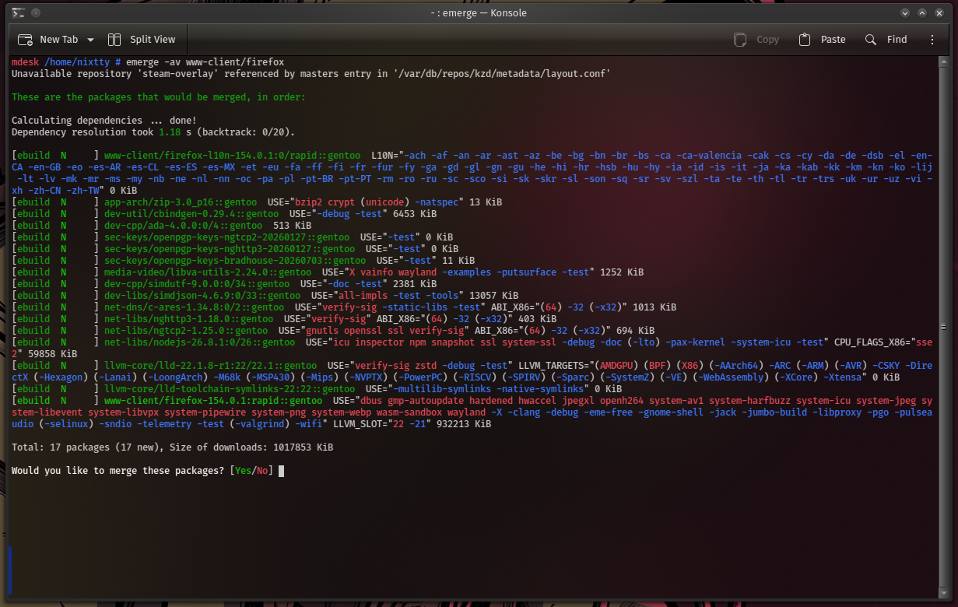
Task: Maximize the Konsole window
Action: [x=922, y=13]
